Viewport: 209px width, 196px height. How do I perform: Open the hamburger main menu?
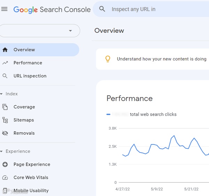[4, 9]
